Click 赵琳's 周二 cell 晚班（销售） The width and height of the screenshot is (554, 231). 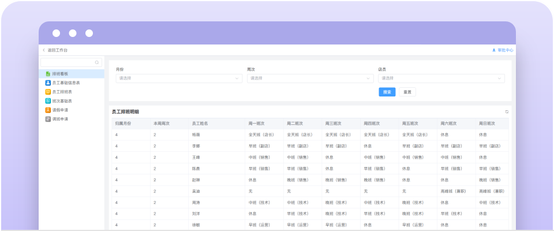(x=298, y=180)
